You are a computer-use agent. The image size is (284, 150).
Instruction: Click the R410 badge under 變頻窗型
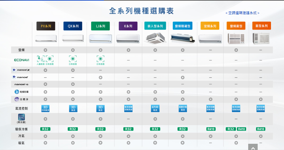(x=241, y=129)
